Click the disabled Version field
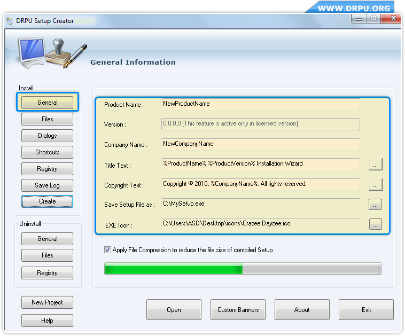 click(x=261, y=124)
